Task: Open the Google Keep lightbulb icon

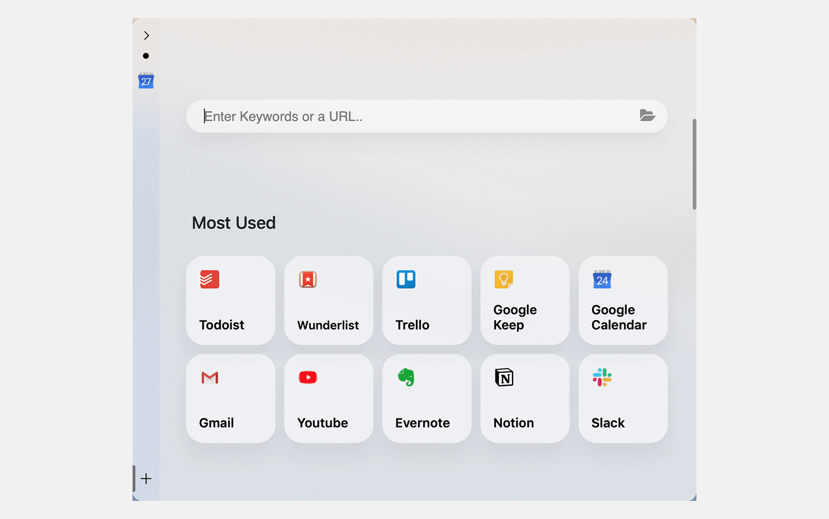Action: point(504,279)
